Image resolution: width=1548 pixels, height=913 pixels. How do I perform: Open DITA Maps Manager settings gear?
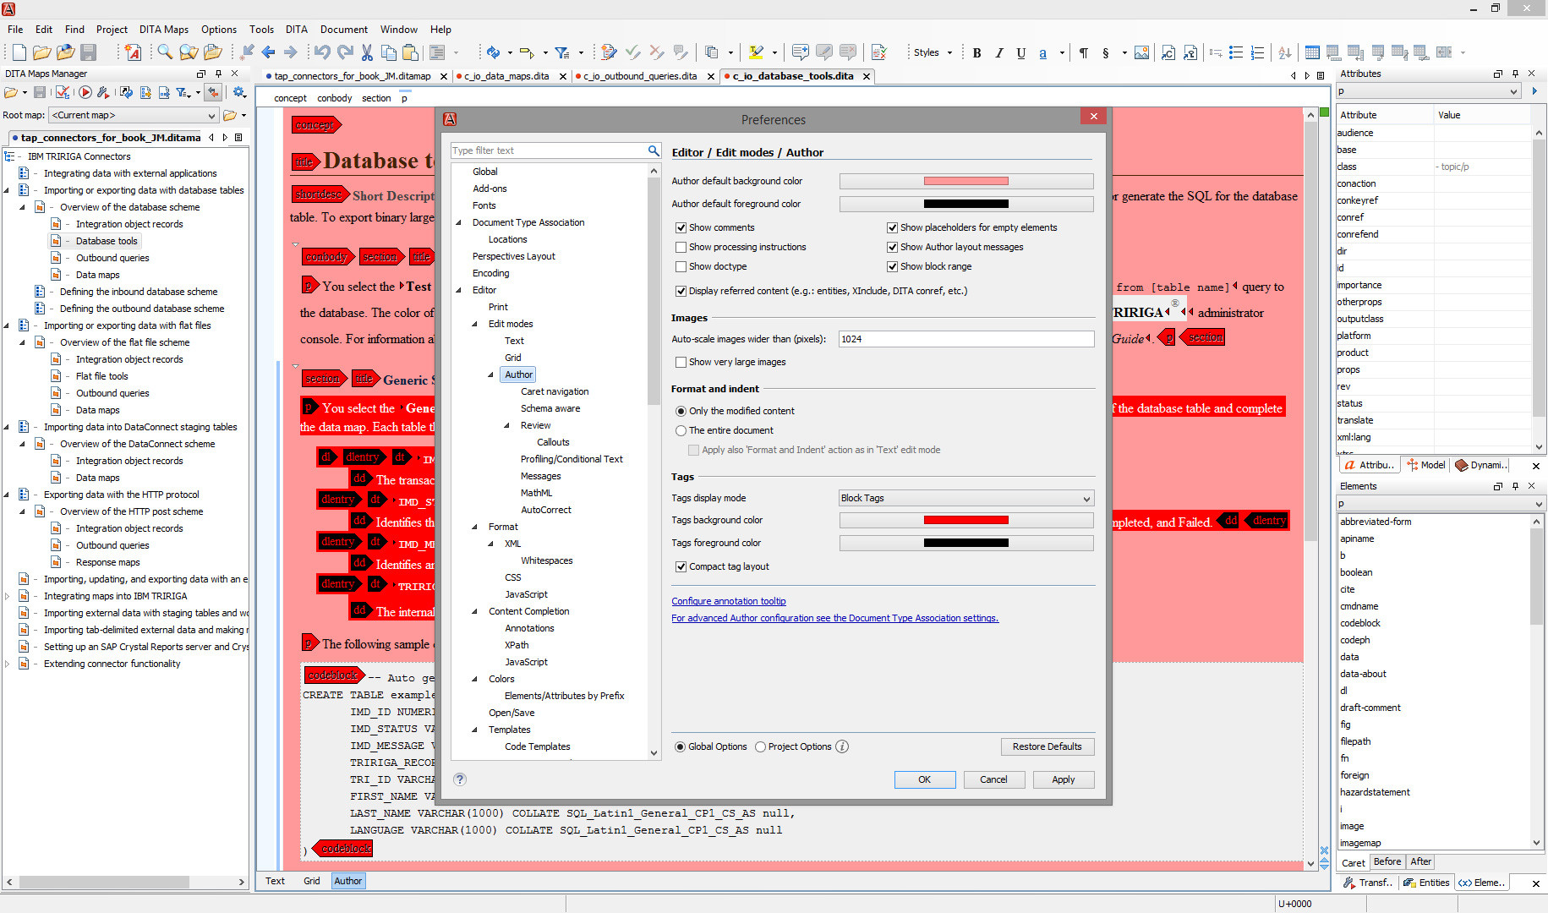(239, 92)
